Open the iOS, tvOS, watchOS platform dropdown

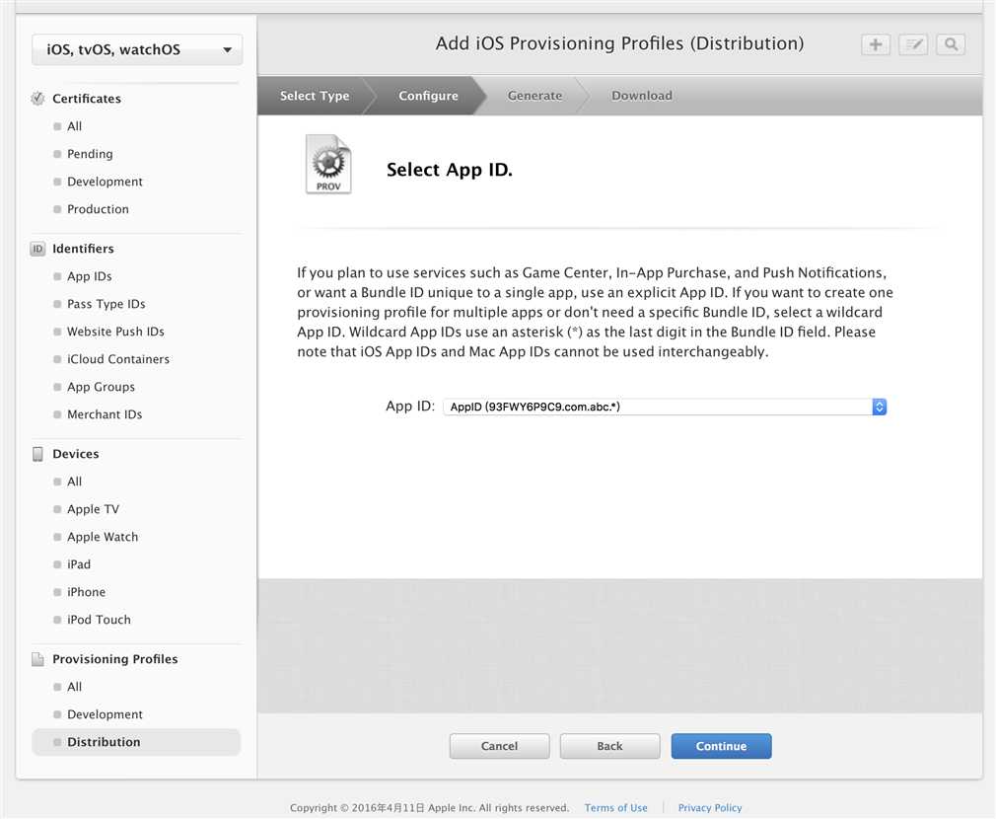[x=137, y=49]
